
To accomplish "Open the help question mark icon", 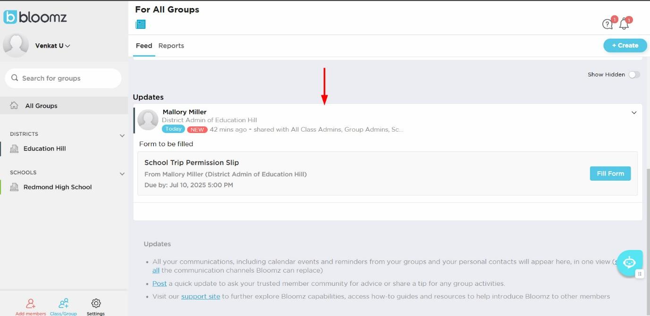I will click(x=608, y=24).
